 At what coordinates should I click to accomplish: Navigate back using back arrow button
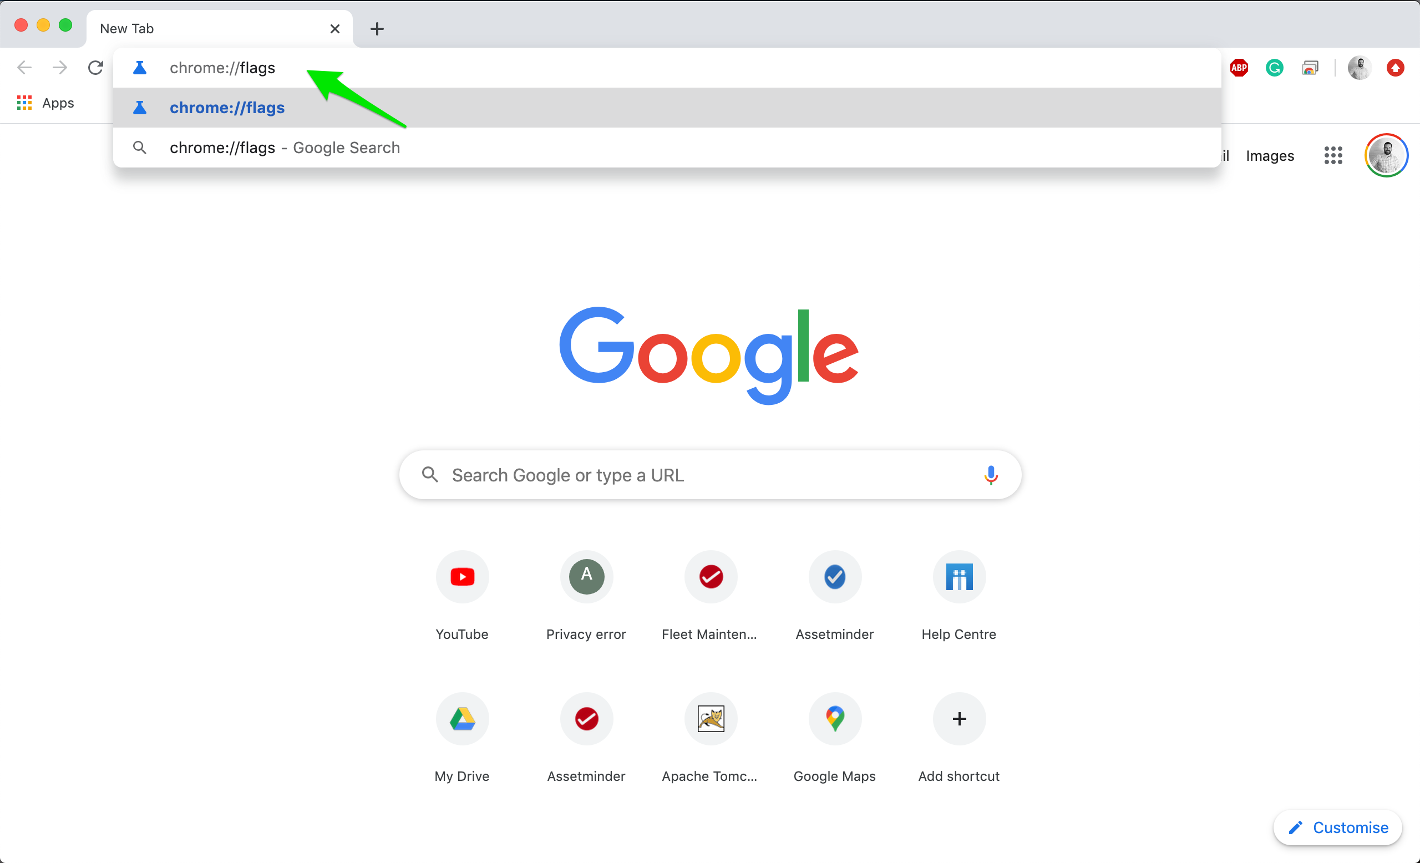click(26, 68)
